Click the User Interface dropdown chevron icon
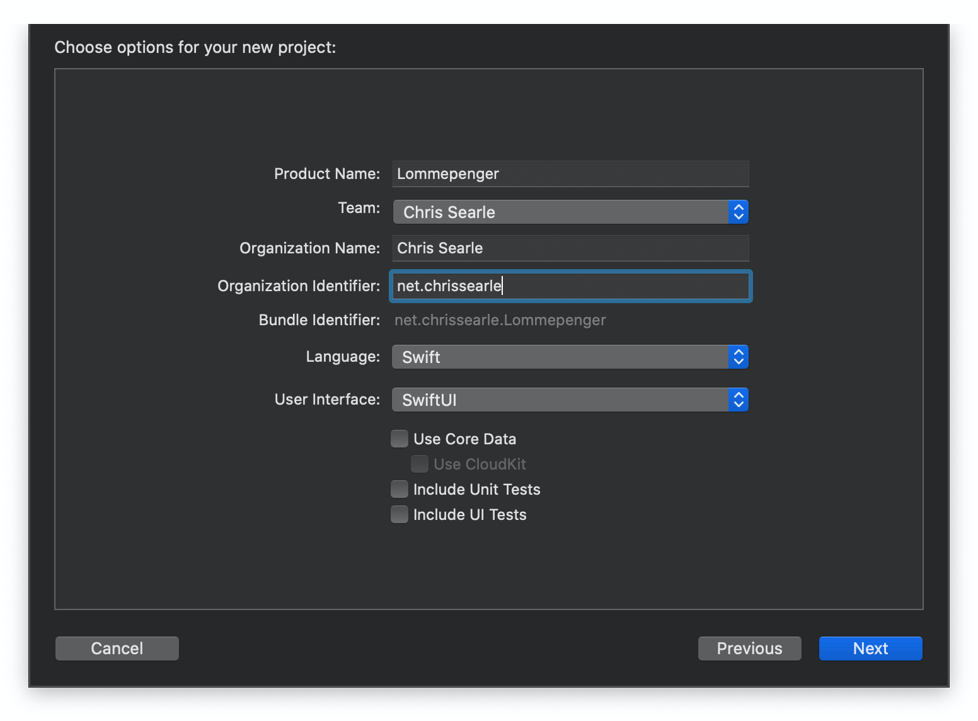The width and height of the screenshot is (978, 721). click(738, 399)
